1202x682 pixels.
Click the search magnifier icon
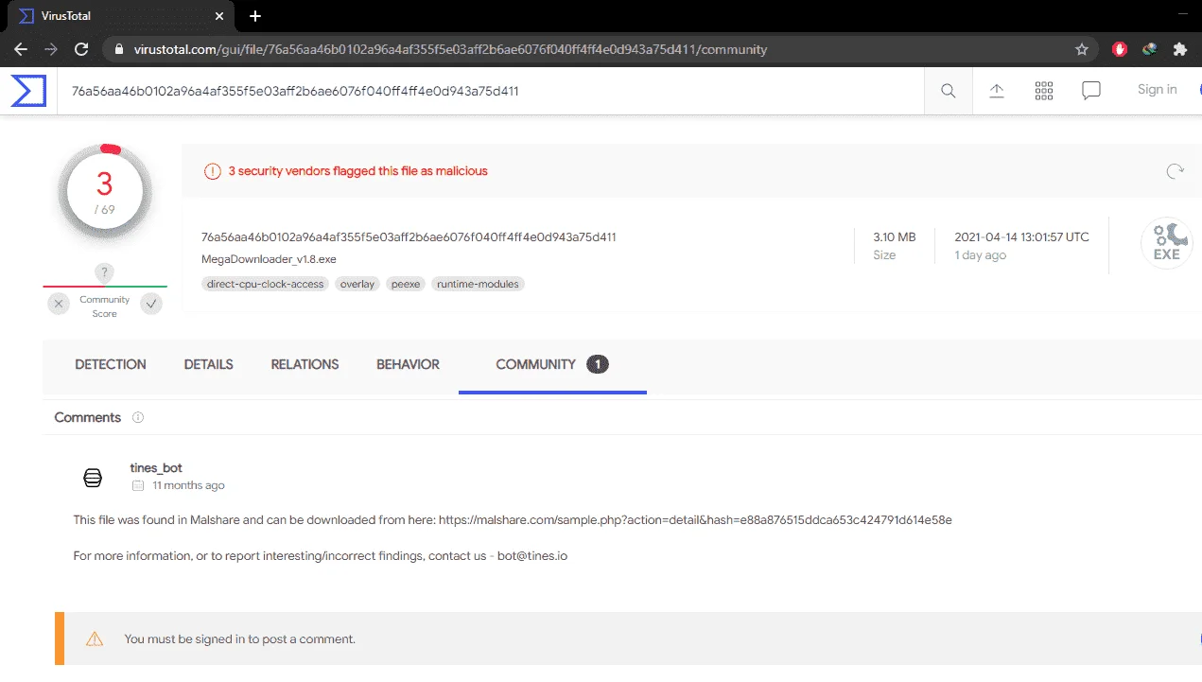(x=948, y=91)
